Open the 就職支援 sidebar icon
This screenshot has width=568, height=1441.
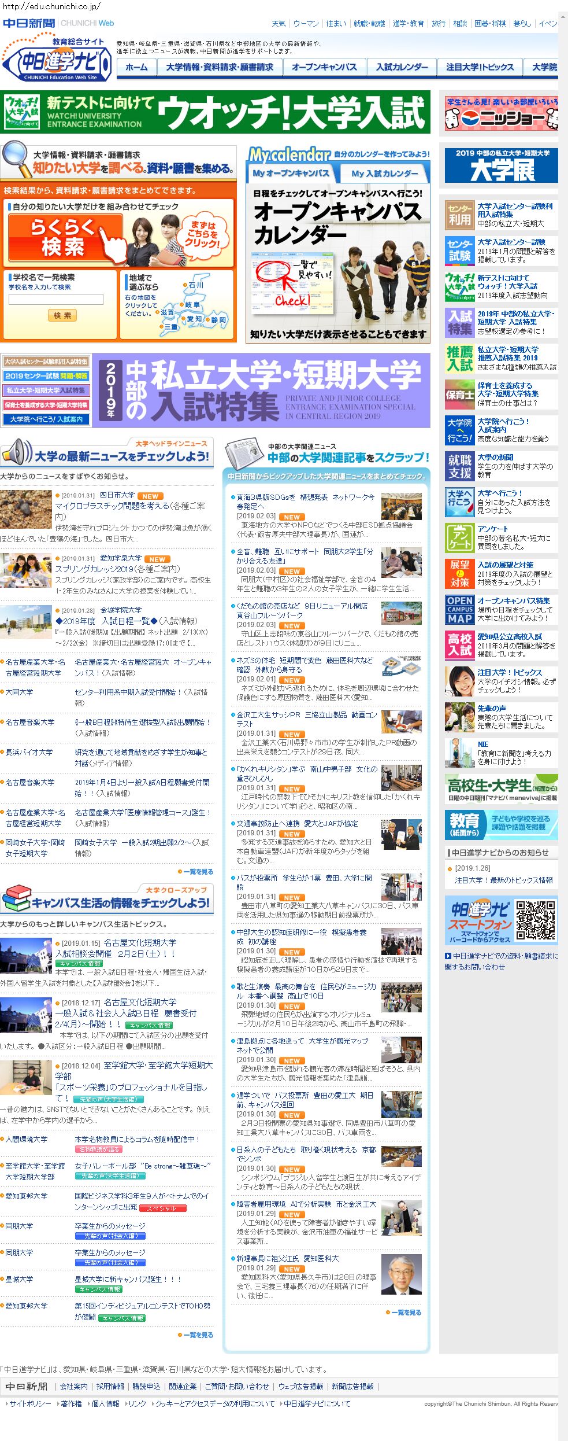click(x=459, y=466)
